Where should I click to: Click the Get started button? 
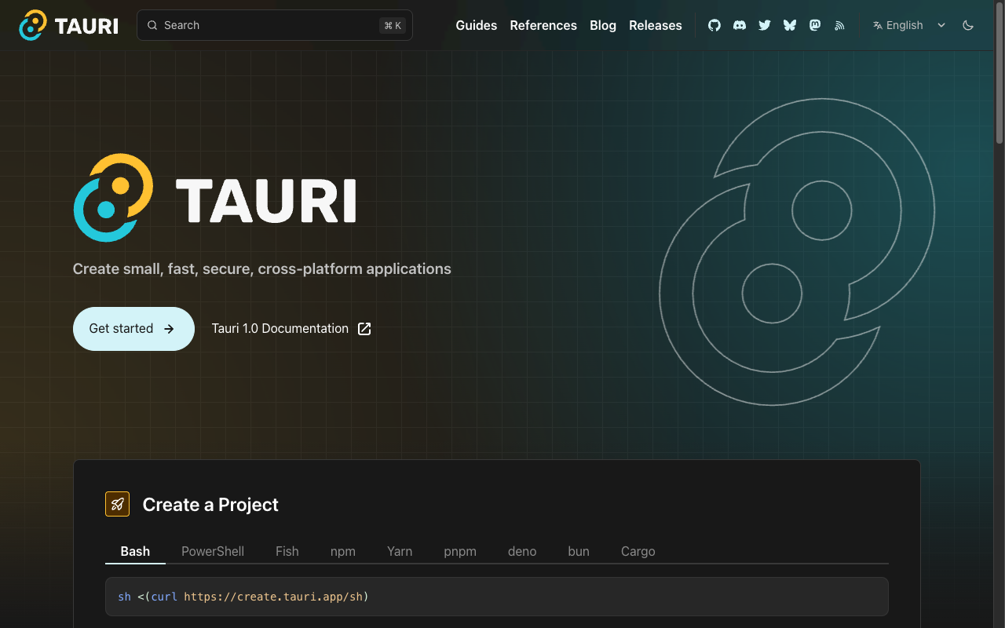(133, 328)
